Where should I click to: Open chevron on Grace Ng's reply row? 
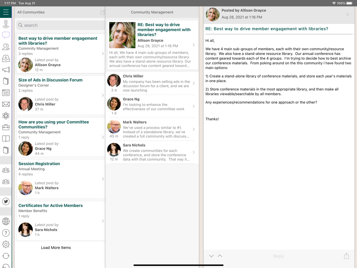(x=193, y=106)
